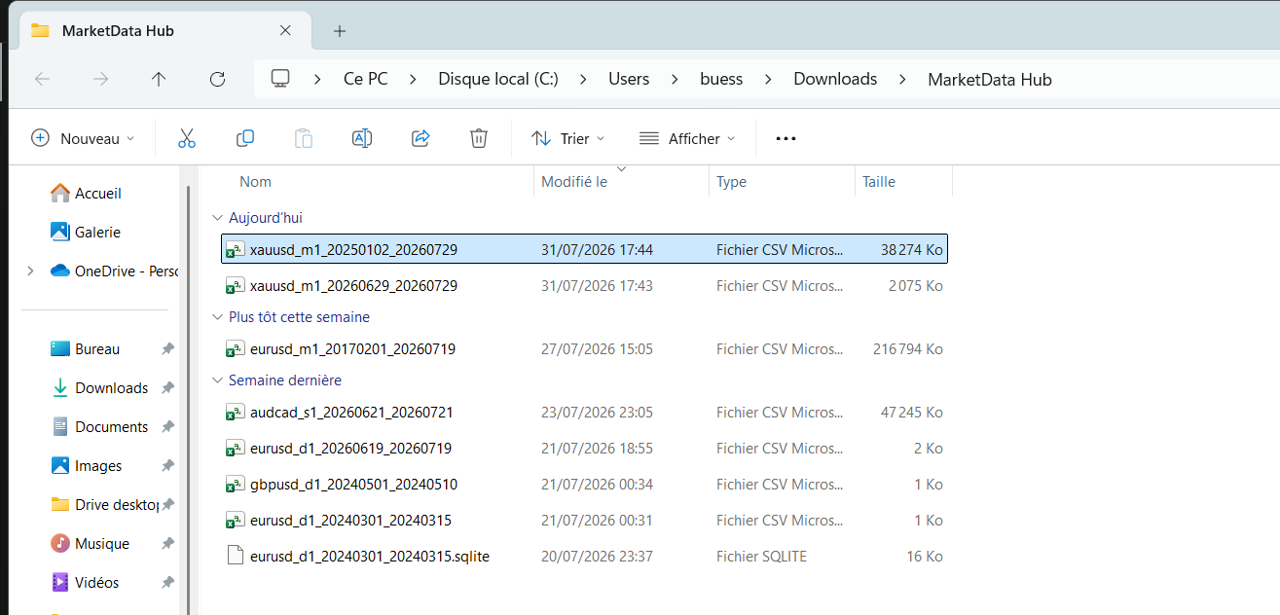Select file xauusd_m1_20250102_20260729

pos(584,249)
